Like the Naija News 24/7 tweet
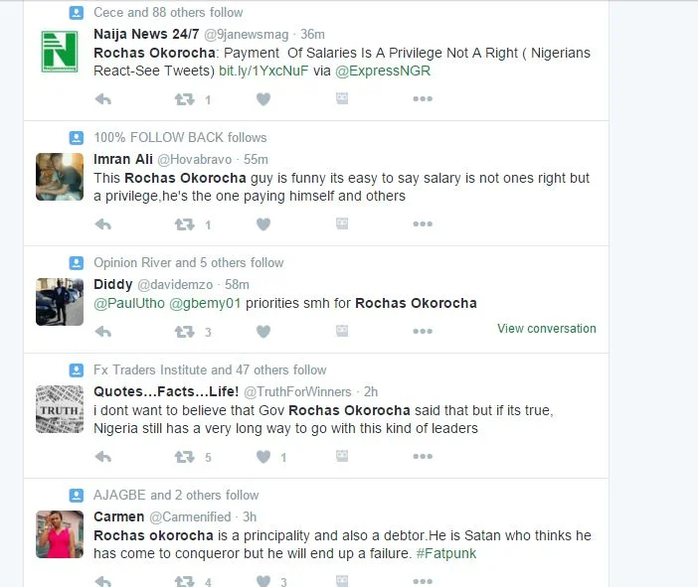 point(263,99)
